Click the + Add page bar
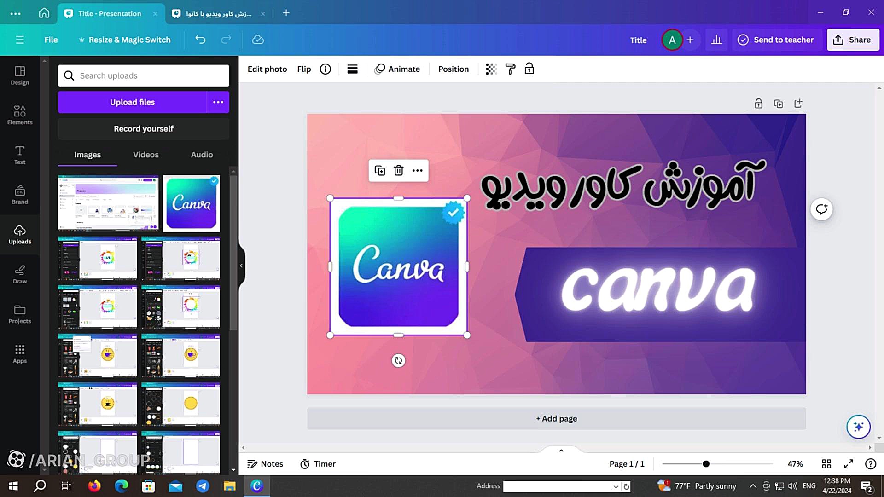Viewport: 884px width, 497px height. [556, 419]
